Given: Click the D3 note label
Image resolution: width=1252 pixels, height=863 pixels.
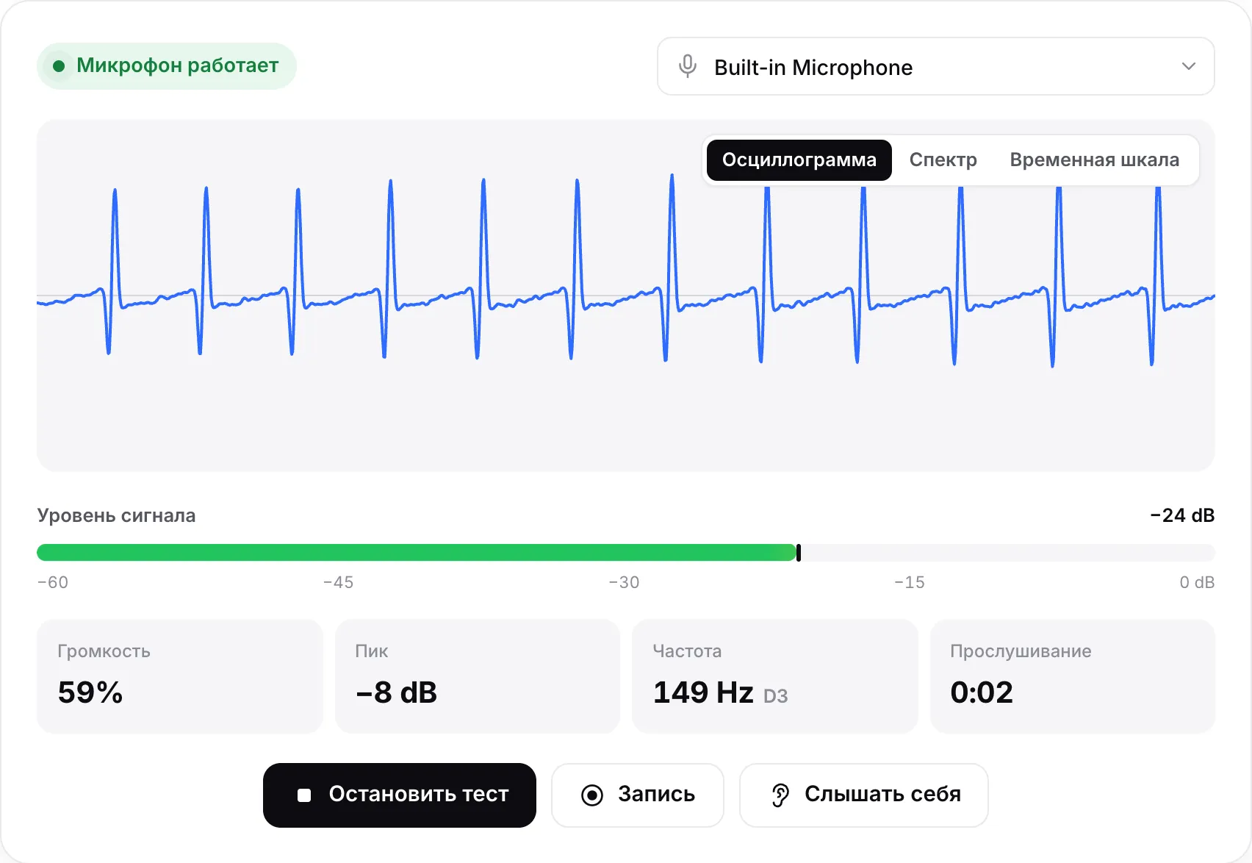Looking at the screenshot, I should pos(776,696).
